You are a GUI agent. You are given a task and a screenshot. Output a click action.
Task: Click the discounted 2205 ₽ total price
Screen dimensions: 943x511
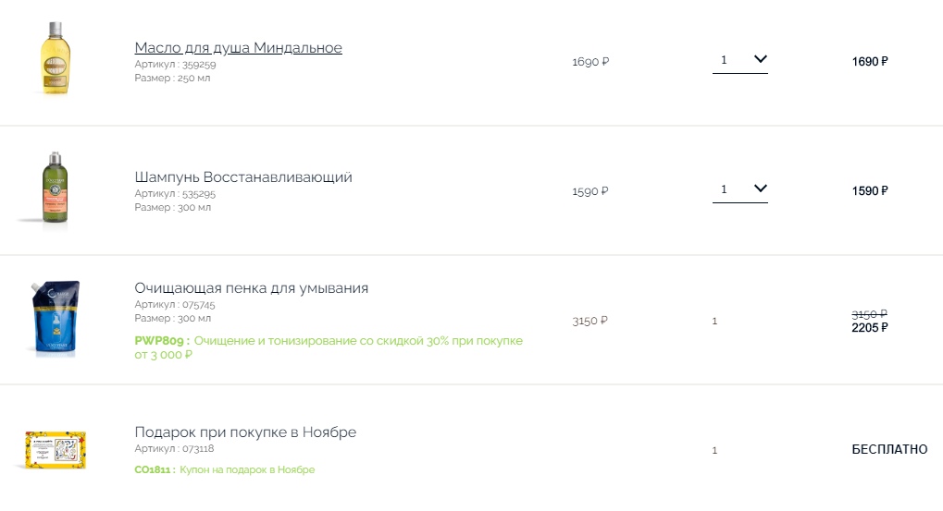click(870, 327)
